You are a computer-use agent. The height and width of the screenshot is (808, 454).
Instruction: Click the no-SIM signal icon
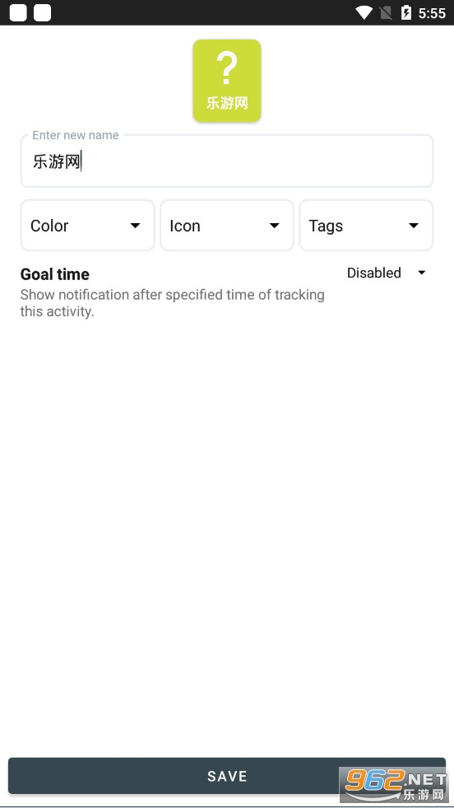[x=386, y=13]
